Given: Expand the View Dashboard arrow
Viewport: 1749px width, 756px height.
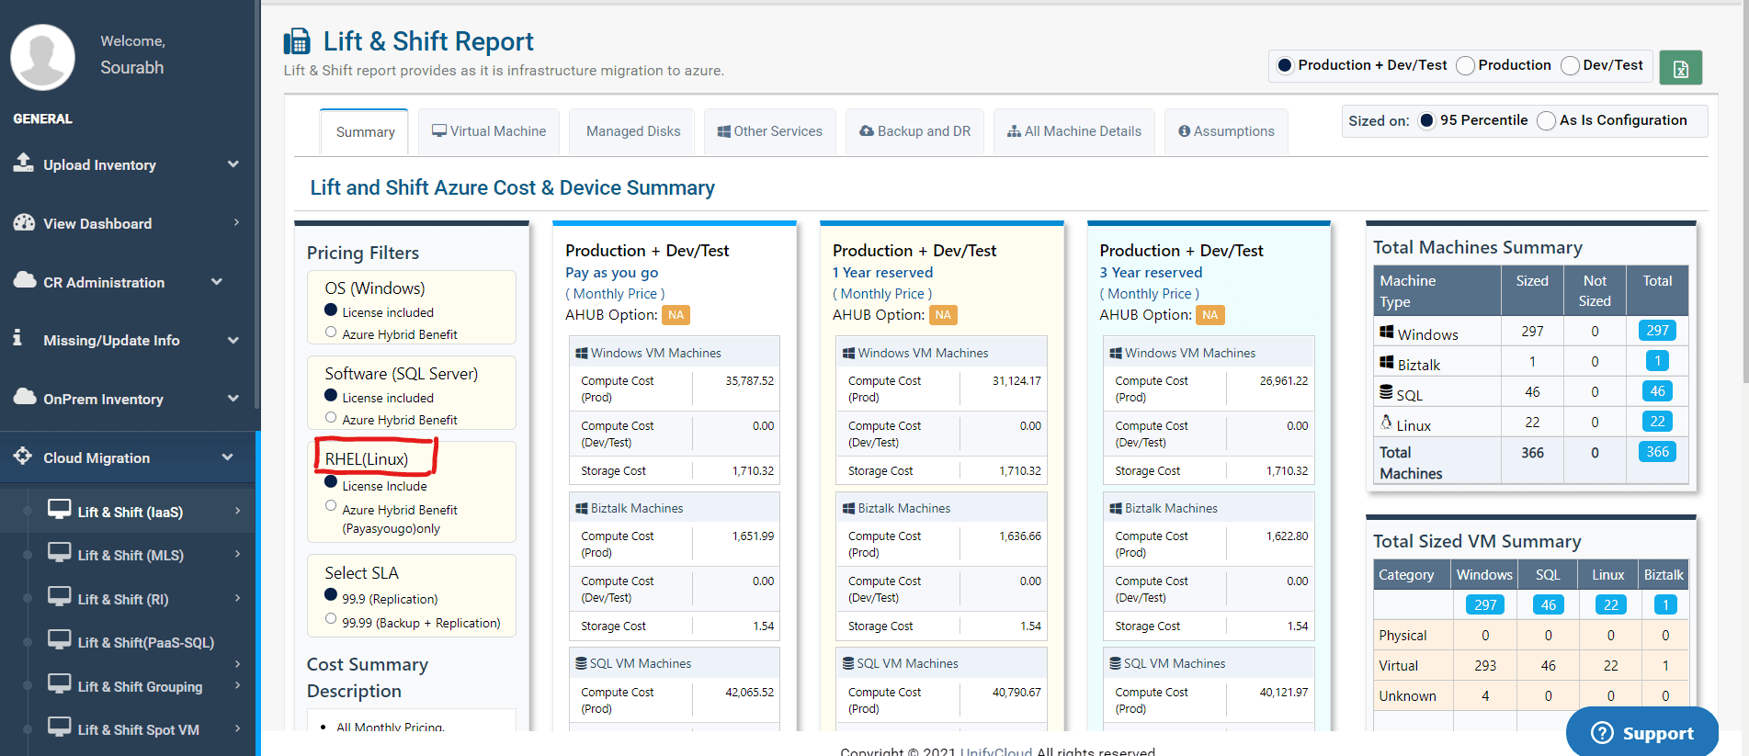Looking at the screenshot, I should point(236,222).
